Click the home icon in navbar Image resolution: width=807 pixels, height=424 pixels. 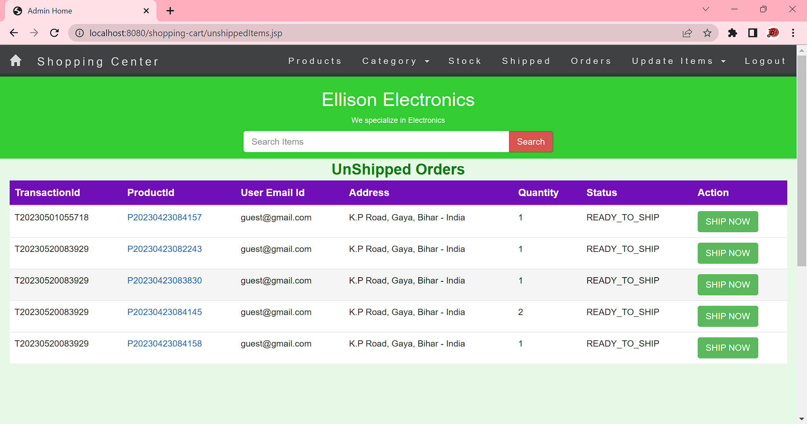16,61
